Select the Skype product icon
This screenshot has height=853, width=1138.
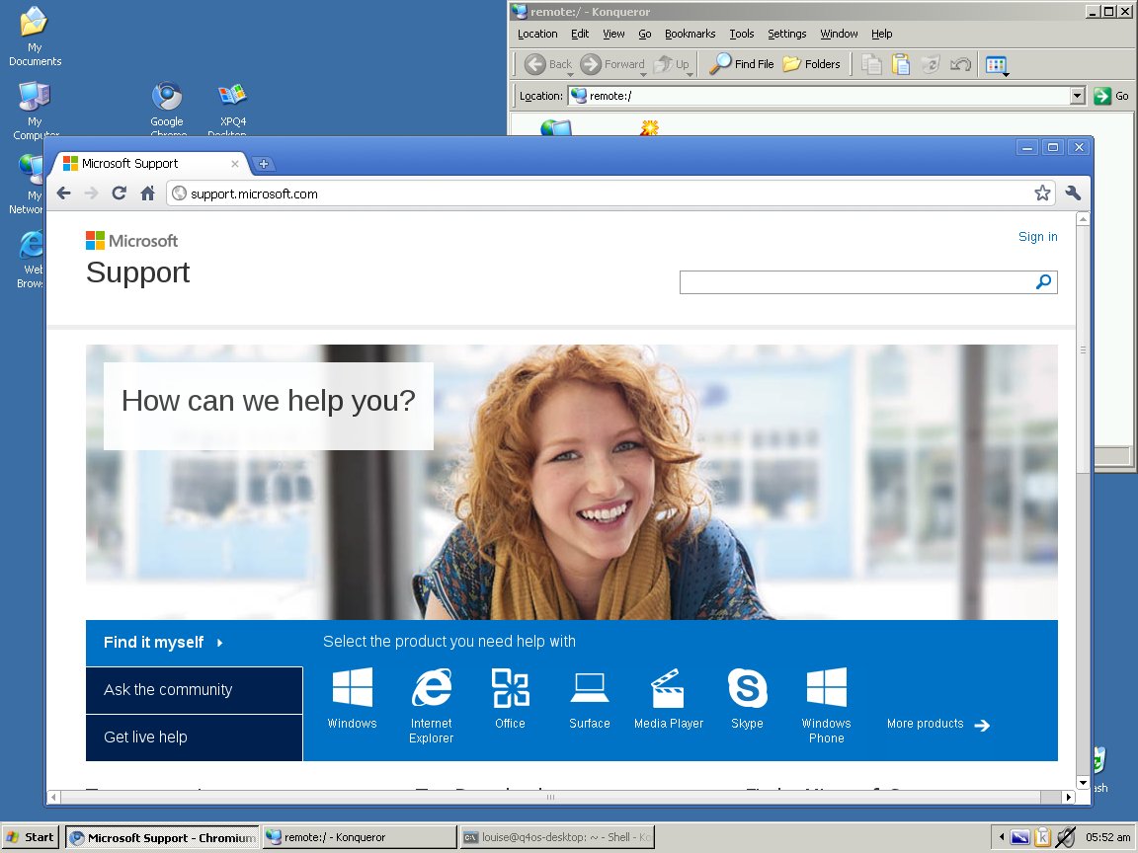coord(747,688)
